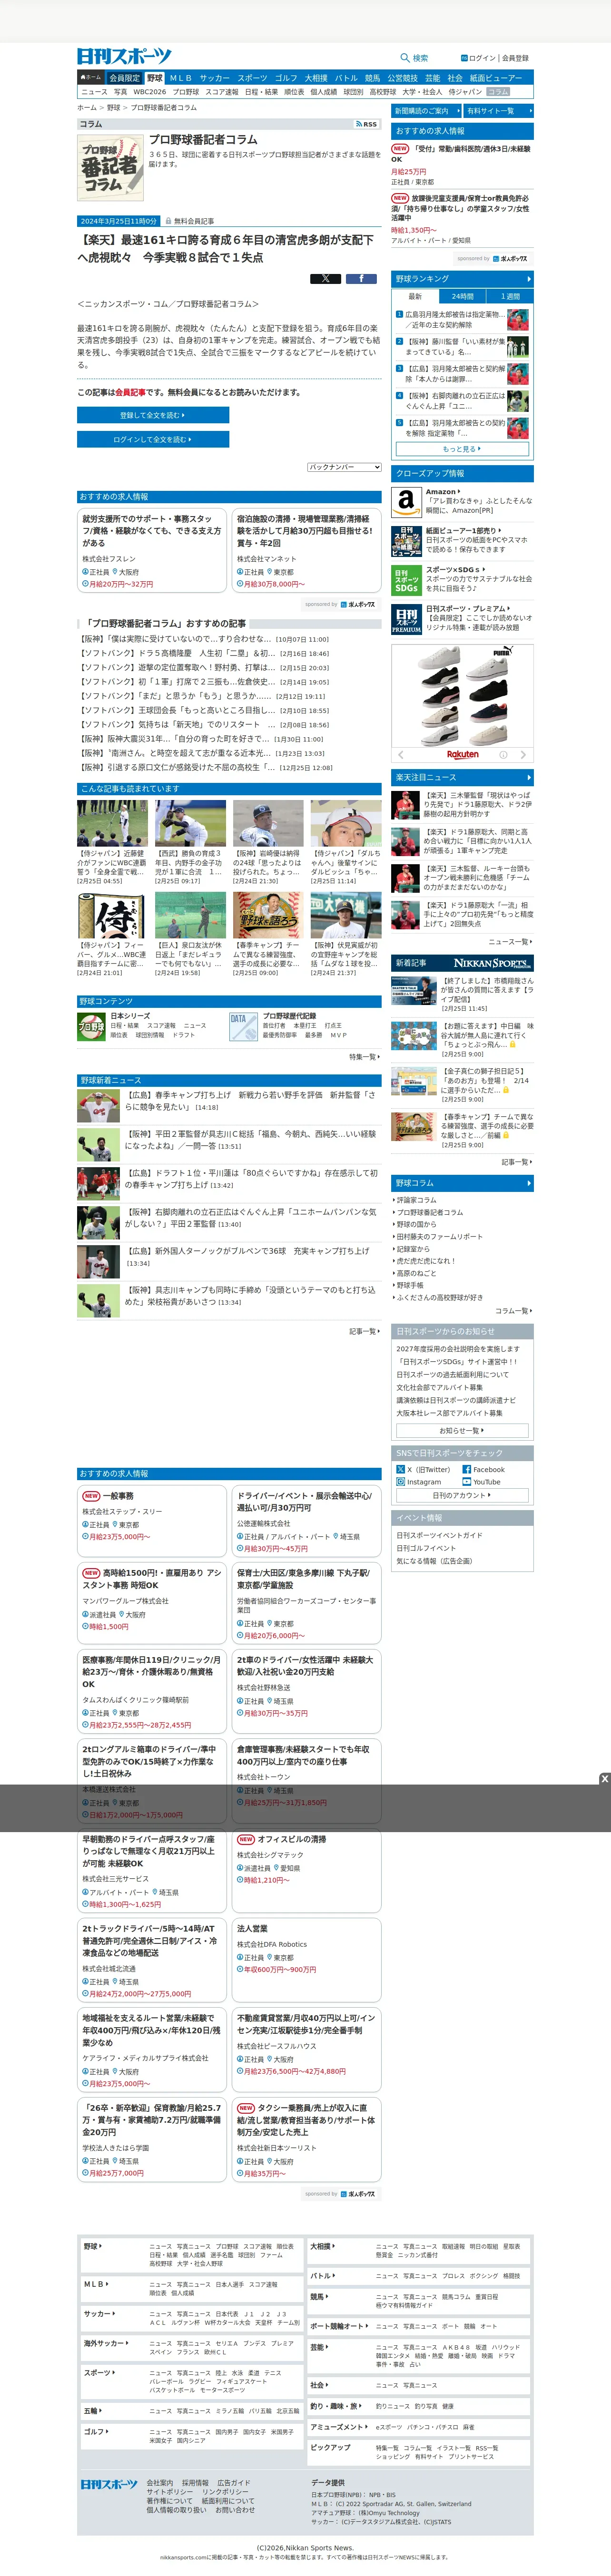This screenshot has width=611, height=2576.
Task: Click the search magnifier icon in header
Action: click(x=405, y=58)
